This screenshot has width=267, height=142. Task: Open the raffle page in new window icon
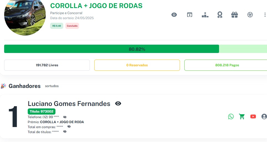point(189,15)
